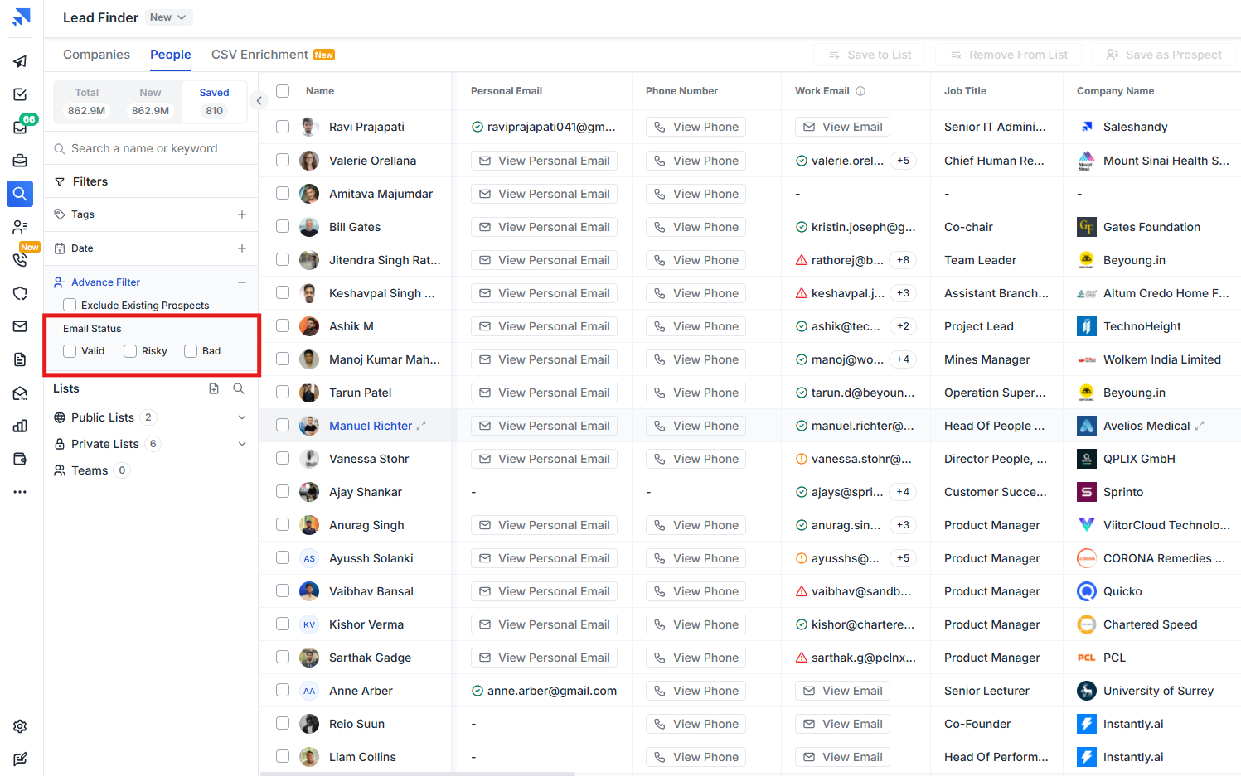
Task: Open the bar chart analytics icon in sidebar
Action: (x=20, y=426)
